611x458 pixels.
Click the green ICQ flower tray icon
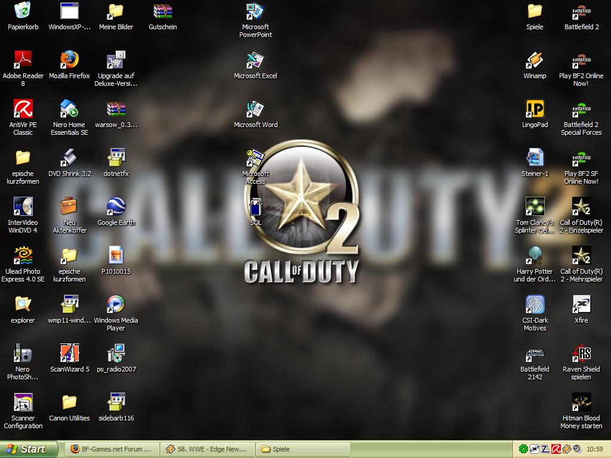[x=523, y=449]
